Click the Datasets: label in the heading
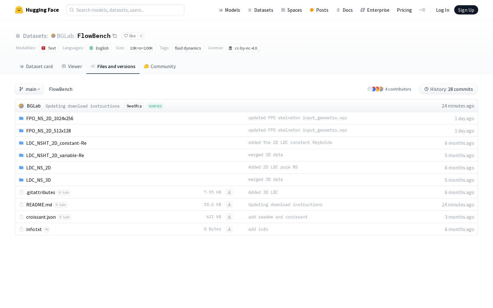The height and width of the screenshot is (308, 493). tap(35, 36)
